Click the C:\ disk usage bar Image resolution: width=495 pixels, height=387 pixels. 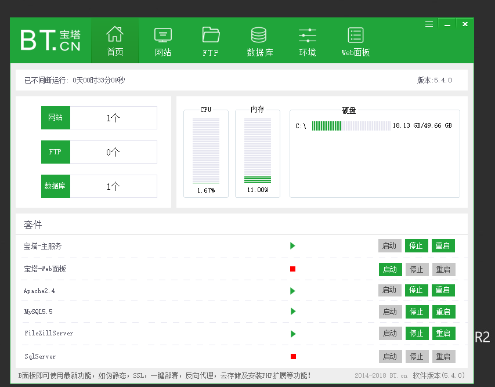[x=351, y=126]
